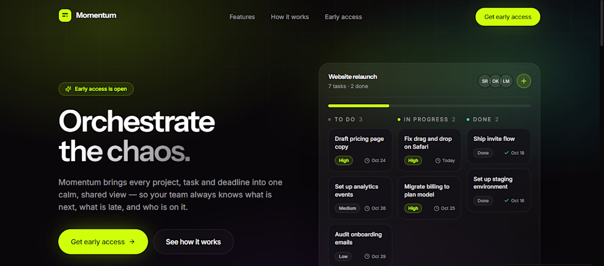
Task: Open Set up staging environment card
Action: (499, 190)
